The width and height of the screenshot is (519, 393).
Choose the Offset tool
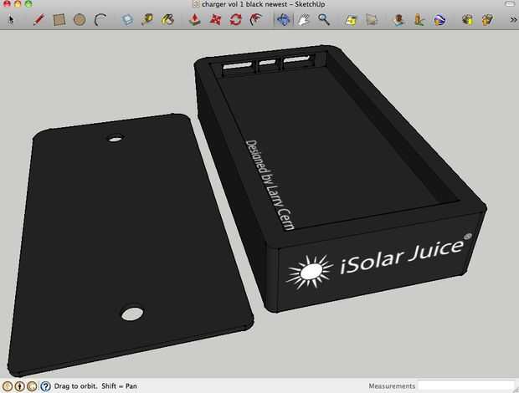tap(255, 20)
